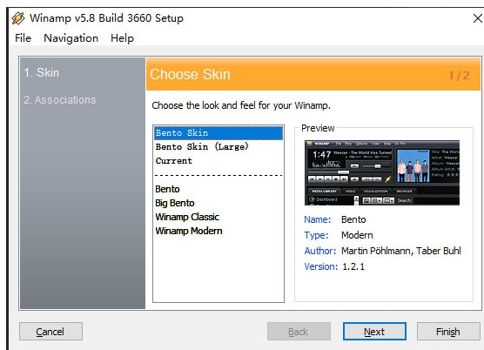Click the Choose Skin orange header
The image size is (484, 350).
[x=313, y=74]
